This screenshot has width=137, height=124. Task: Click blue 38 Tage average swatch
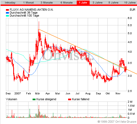[x=7, y=13]
